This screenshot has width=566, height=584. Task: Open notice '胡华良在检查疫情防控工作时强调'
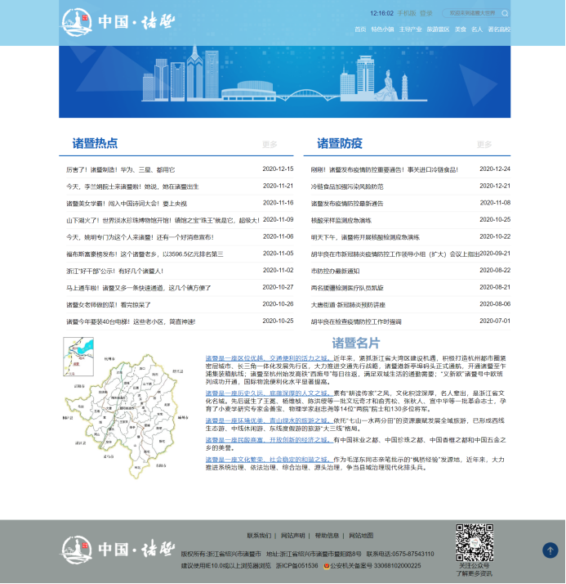tap(356, 321)
